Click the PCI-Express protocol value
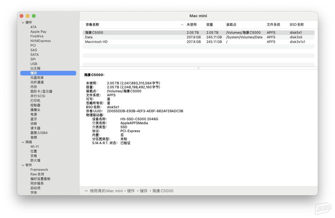Screen dimensions: 335x218 point(130,131)
